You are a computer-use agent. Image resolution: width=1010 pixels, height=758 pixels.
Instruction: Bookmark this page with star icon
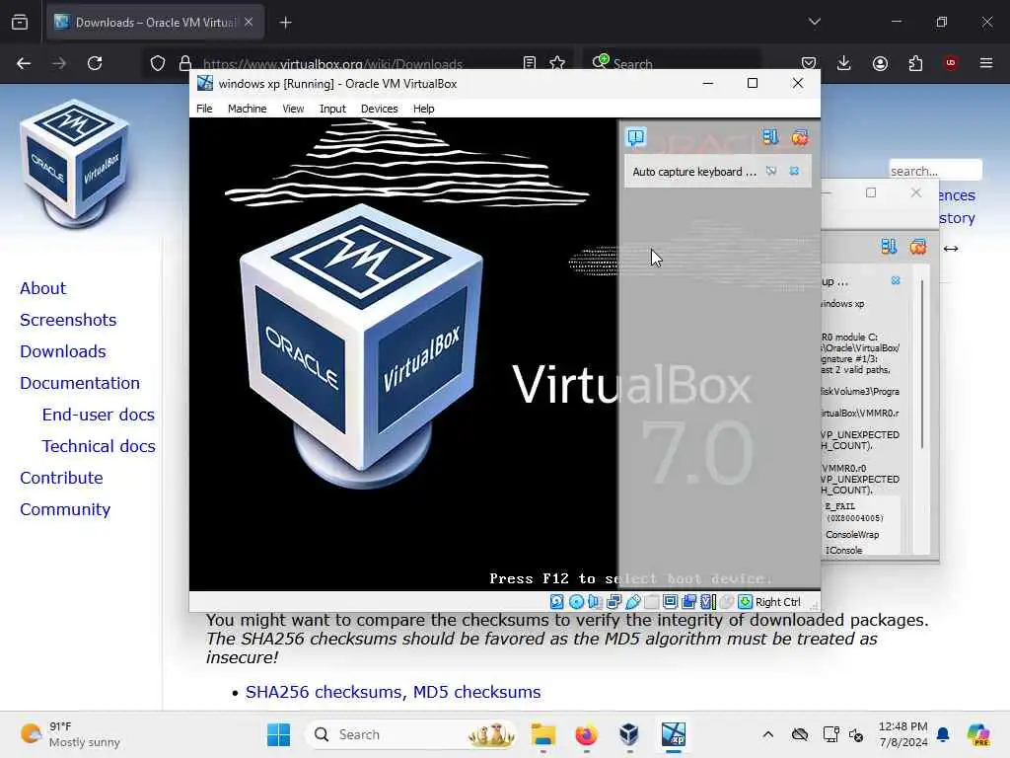(557, 63)
